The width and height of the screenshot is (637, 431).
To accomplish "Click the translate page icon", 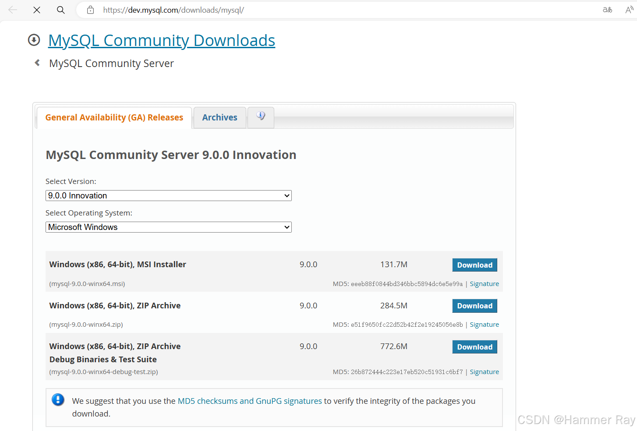I will [607, 10].
